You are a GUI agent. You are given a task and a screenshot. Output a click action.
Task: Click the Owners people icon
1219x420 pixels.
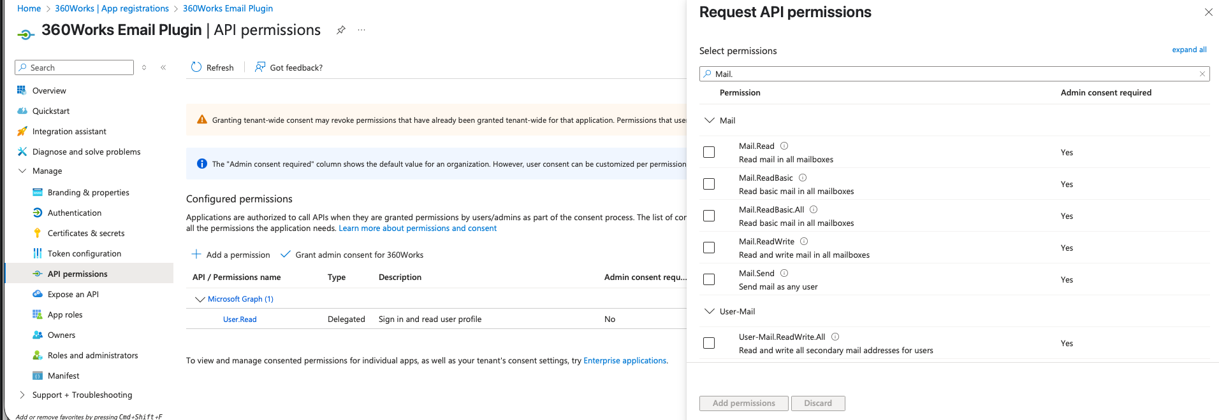coord(37,335)
